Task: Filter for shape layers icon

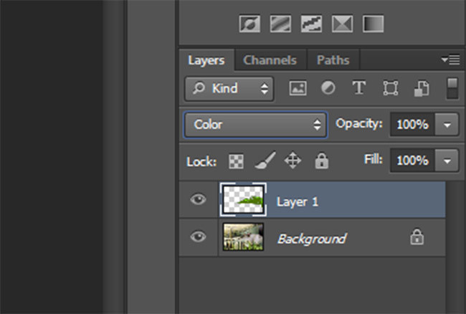Action: coord(390,88)
